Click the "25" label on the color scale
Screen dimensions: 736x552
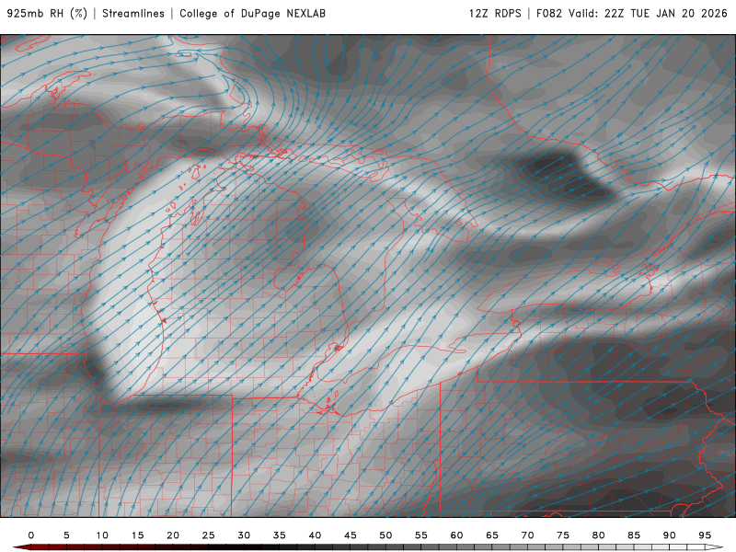coord(209,535)
